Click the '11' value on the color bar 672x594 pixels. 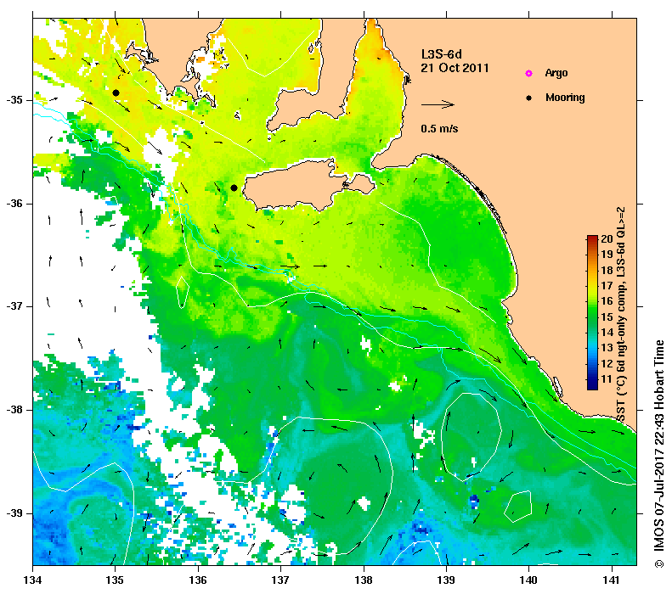coord(607,378)
